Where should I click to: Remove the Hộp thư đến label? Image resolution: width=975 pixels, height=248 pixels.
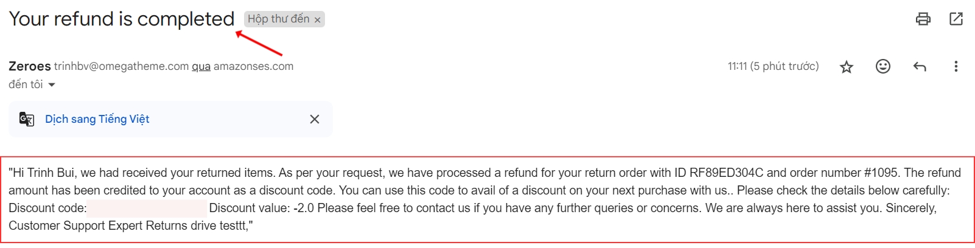[x=317, y=20]
